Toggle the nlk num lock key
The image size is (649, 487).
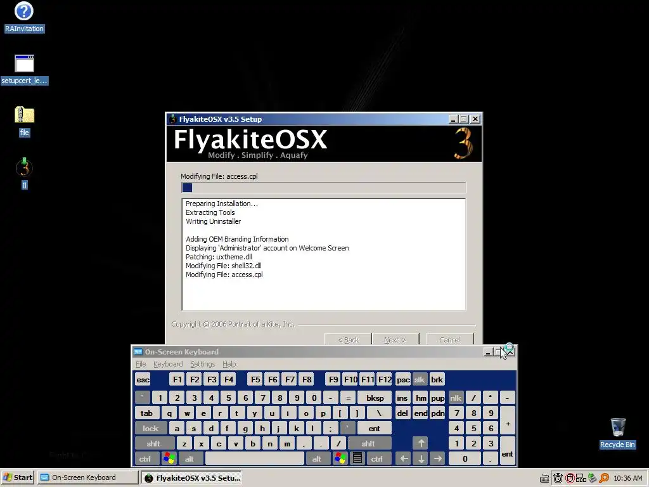pos(456,398)
